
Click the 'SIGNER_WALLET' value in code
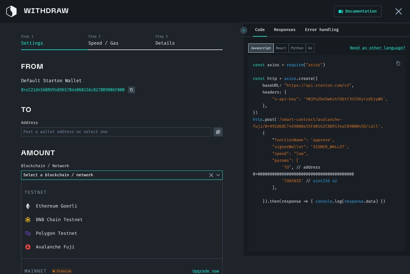click(x=328, y=147)
